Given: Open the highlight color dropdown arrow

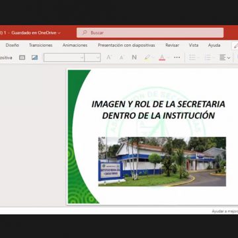Looking at the screenshot, I should tap(153, 58).
